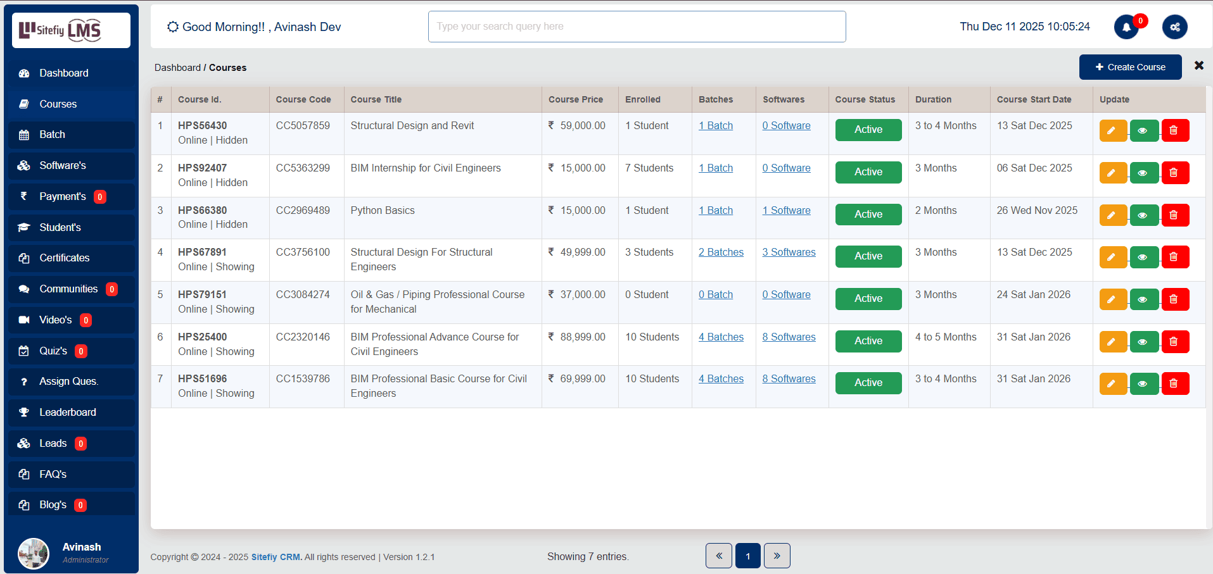The height and width of the screenshot is (574, 1213).
Task: Open the 4 Batches link for HPS25400
Action: coord(721,337)
